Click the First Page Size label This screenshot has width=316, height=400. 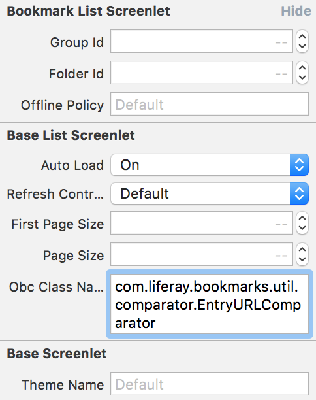58,224
